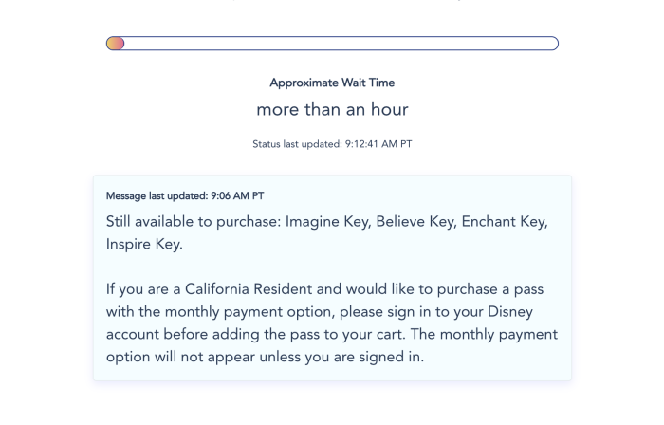
Task: Select the "Enchant Key" pass name
Action: (507, 221)
